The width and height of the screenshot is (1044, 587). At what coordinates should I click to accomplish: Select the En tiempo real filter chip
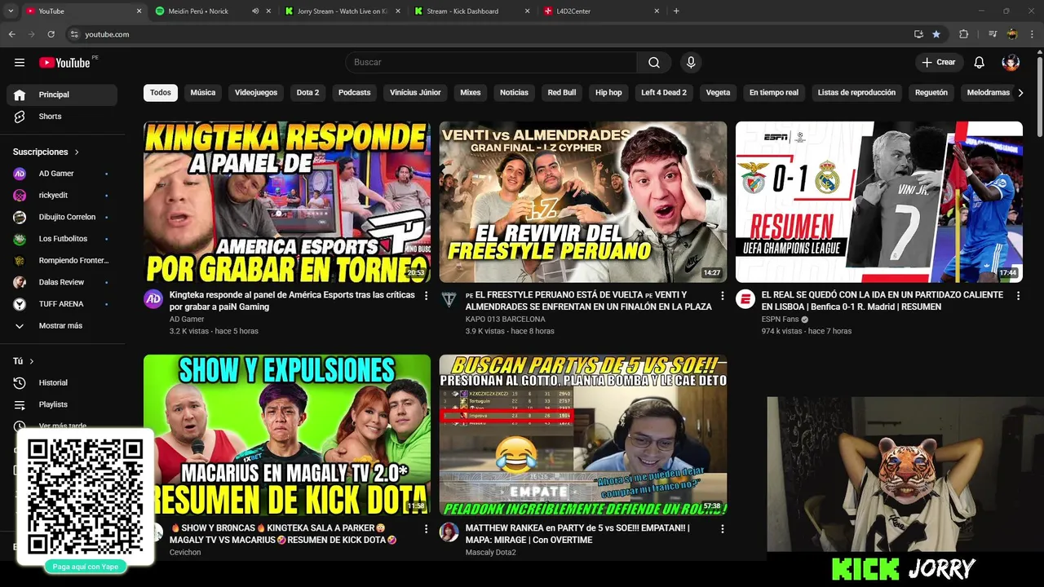pos(774,93)
